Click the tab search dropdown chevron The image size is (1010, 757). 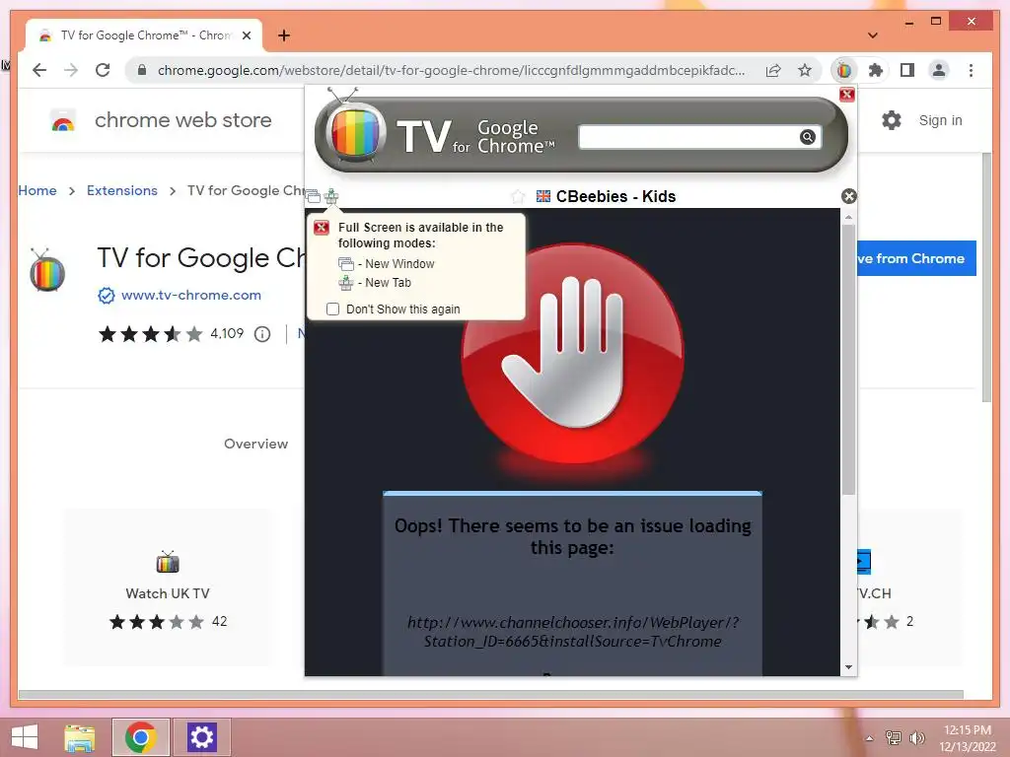tap(873, 35)
